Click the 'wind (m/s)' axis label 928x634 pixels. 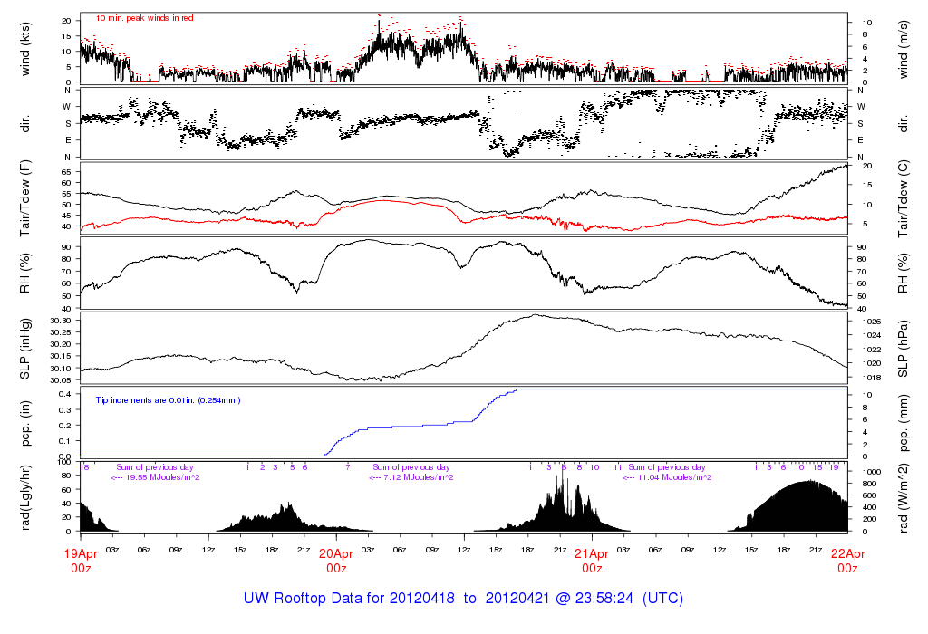(904, 49)
